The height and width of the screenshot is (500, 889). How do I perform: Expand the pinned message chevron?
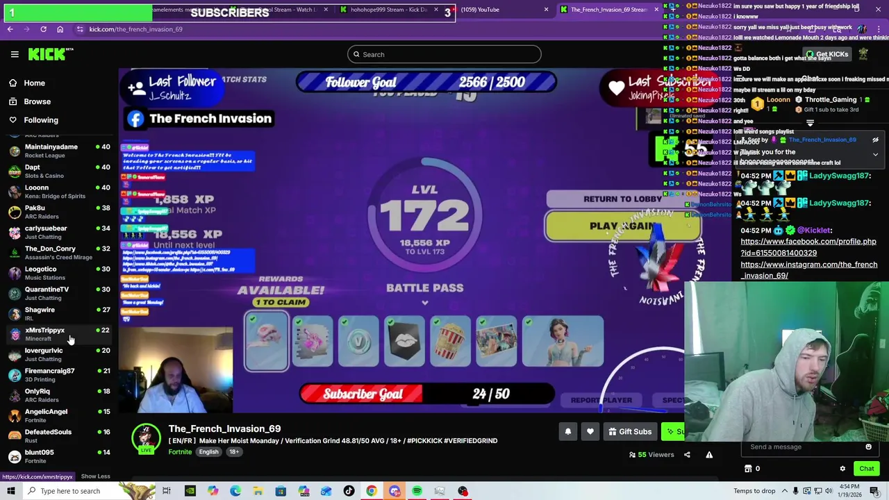875,155
